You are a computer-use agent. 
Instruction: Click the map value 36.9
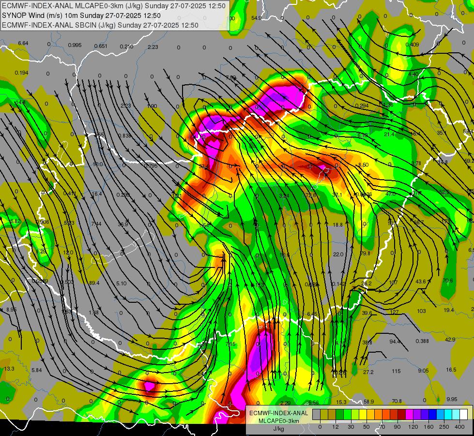pyautogui.click(x=122, y=224)
